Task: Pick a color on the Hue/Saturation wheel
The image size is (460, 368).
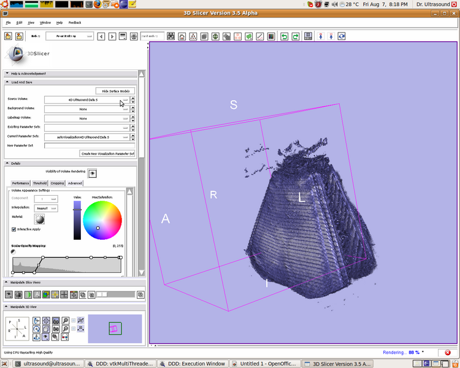Action: point(102,220)
